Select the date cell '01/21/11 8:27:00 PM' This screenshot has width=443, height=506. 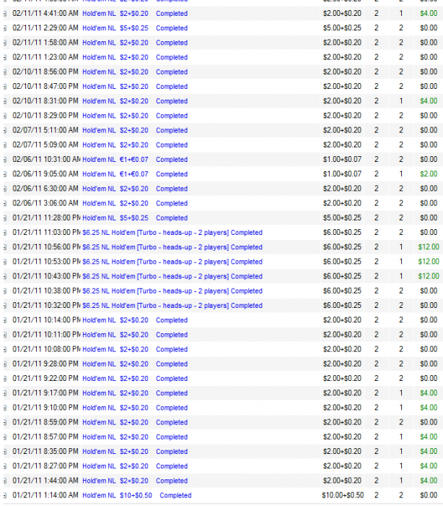tap(45, 466)
